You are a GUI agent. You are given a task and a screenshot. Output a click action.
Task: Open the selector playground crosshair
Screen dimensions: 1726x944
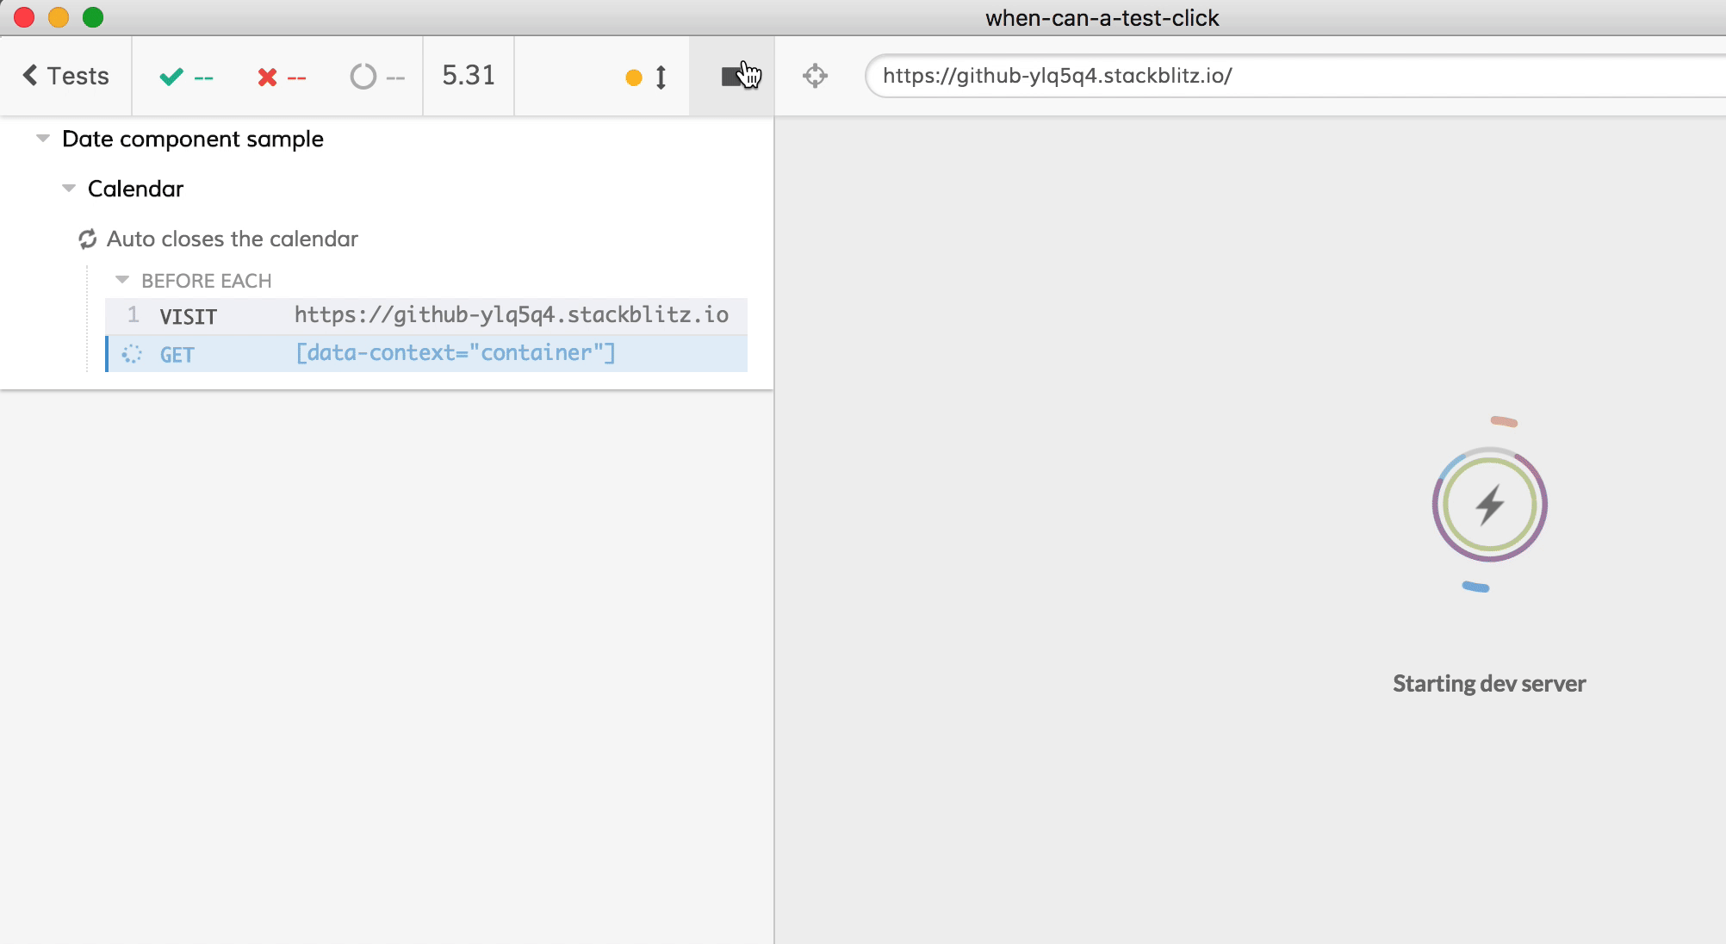coord(815,76)
